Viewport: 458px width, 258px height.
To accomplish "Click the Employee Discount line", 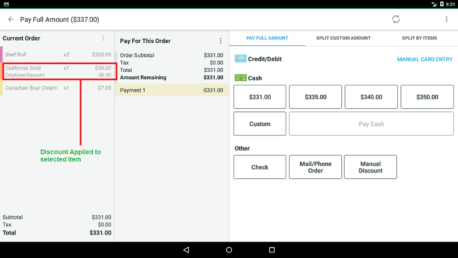I will pos(58,75).
